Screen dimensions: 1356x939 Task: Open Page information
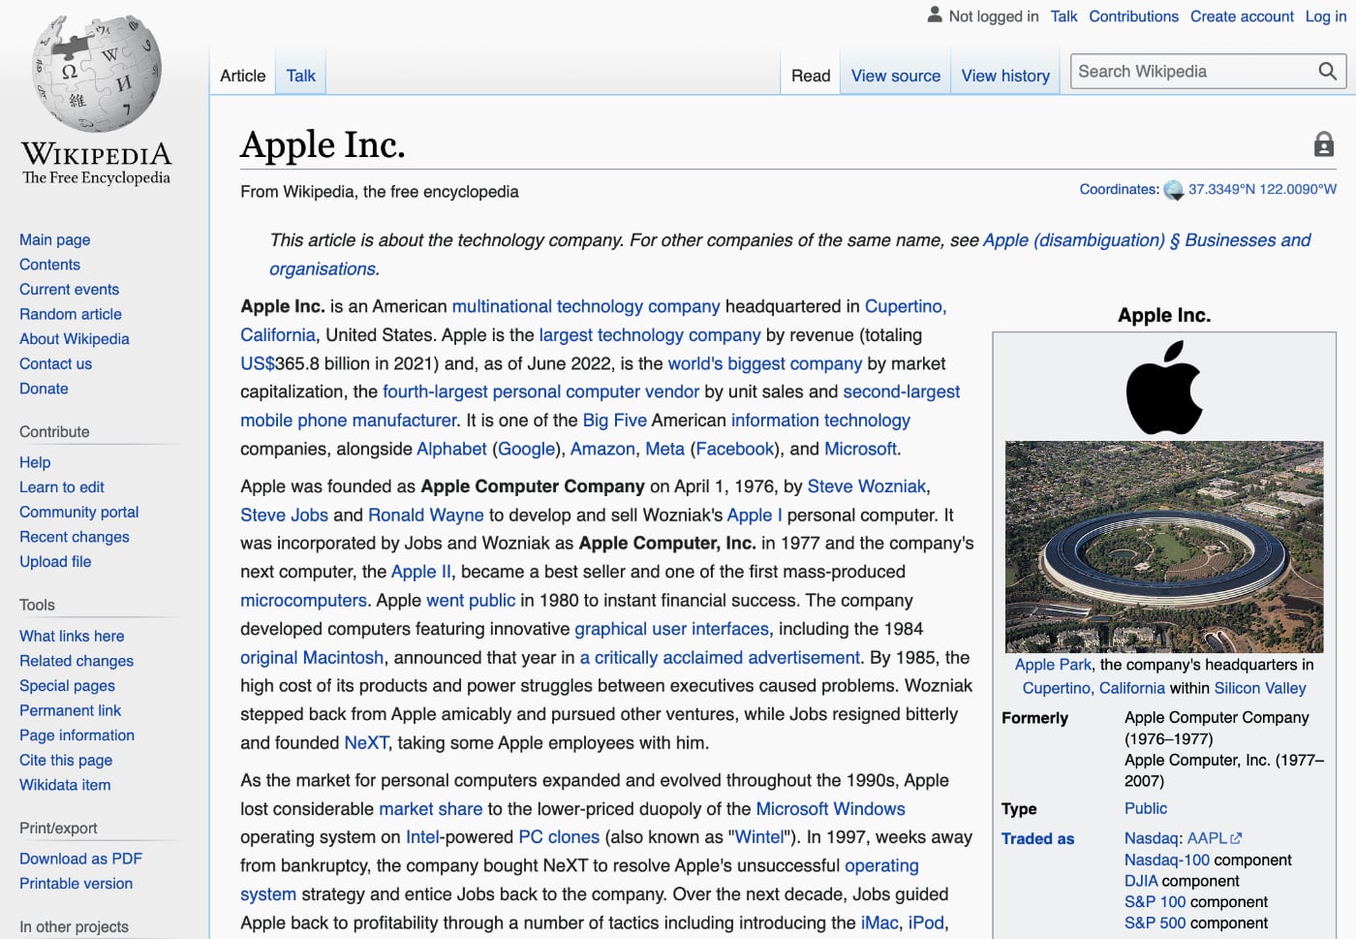click(x=77, y=736)
